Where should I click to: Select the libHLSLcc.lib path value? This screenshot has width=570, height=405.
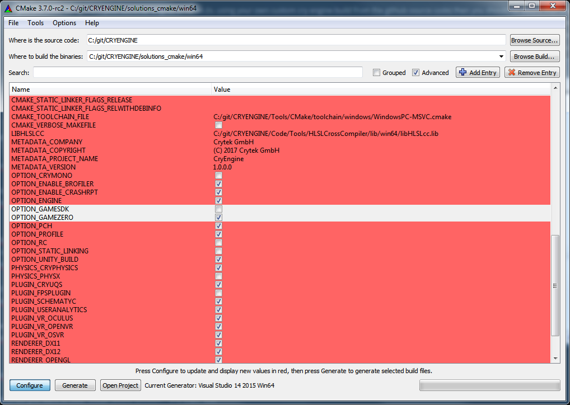326,134
